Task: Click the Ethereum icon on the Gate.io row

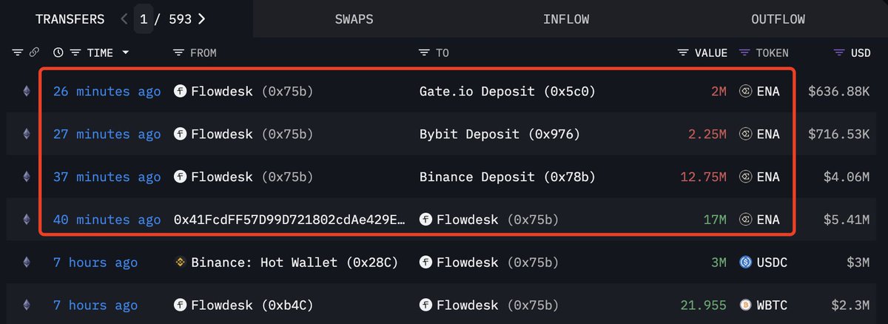Action: (27, 92)
